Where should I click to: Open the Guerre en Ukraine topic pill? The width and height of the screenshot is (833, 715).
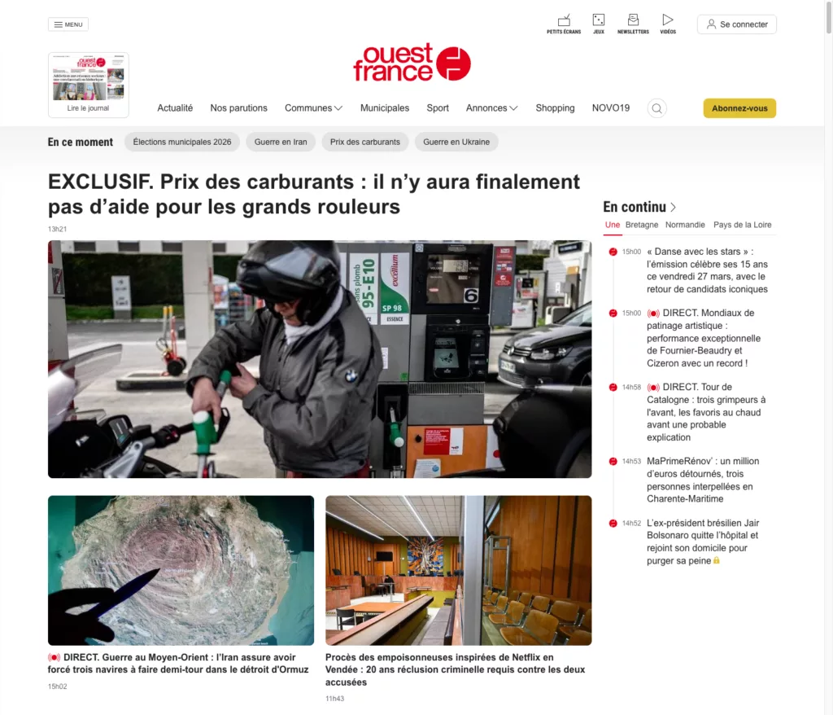[x=456, y=142]
